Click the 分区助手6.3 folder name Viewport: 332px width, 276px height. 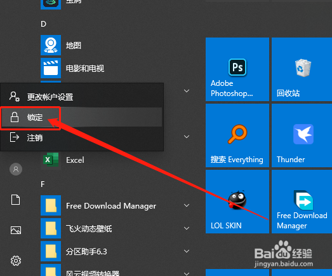pos(86,252)
